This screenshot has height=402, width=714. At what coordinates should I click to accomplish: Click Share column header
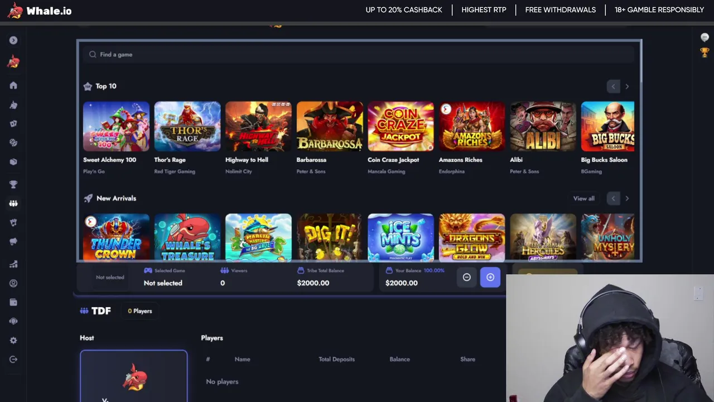[467, 359]
